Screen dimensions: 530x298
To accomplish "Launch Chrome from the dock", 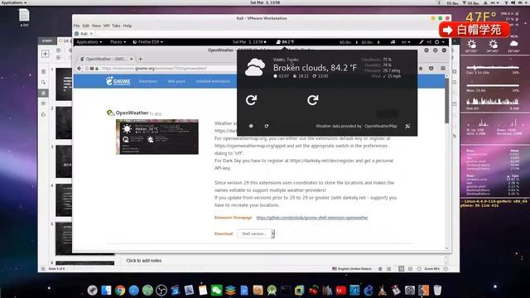I will point(119,290).
